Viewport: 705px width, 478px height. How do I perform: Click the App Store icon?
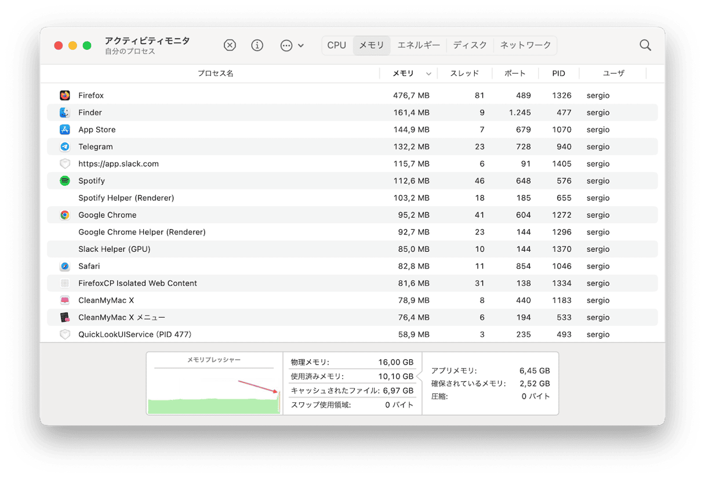(65, 130)
